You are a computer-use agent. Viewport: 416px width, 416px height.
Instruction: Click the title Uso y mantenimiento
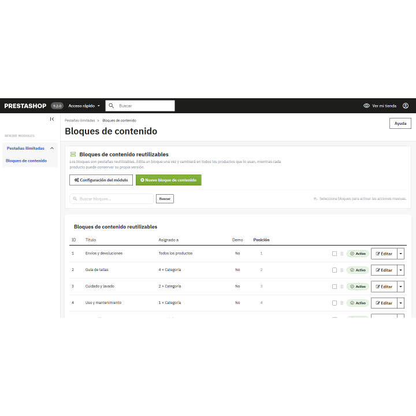103,303
